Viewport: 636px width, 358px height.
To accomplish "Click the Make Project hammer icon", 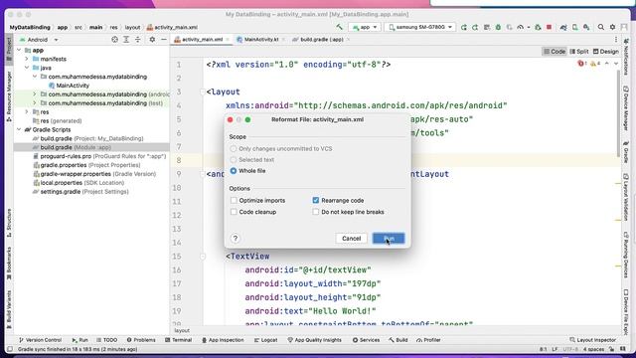I will coord(339,27).
